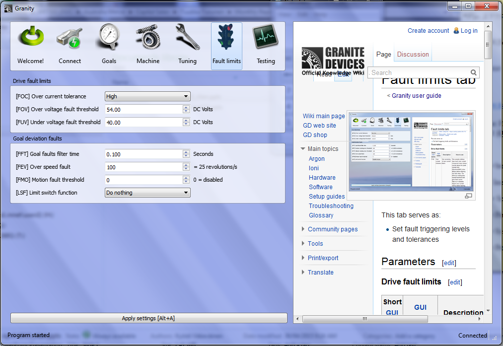Decrease Under voltage fault threshold value

click(x=186, y=125)
